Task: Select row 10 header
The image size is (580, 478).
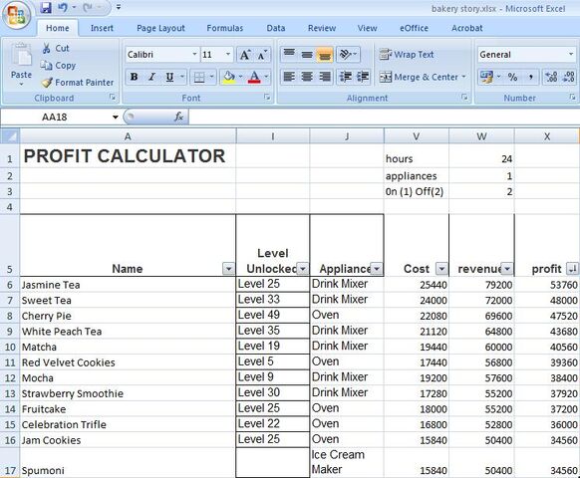Action: (x=10, y=348)
